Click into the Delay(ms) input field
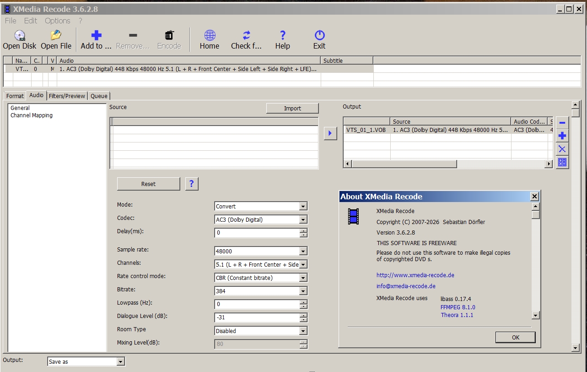Image resolution: width=587 pixels, height=372 pixels. click(257, 233)
